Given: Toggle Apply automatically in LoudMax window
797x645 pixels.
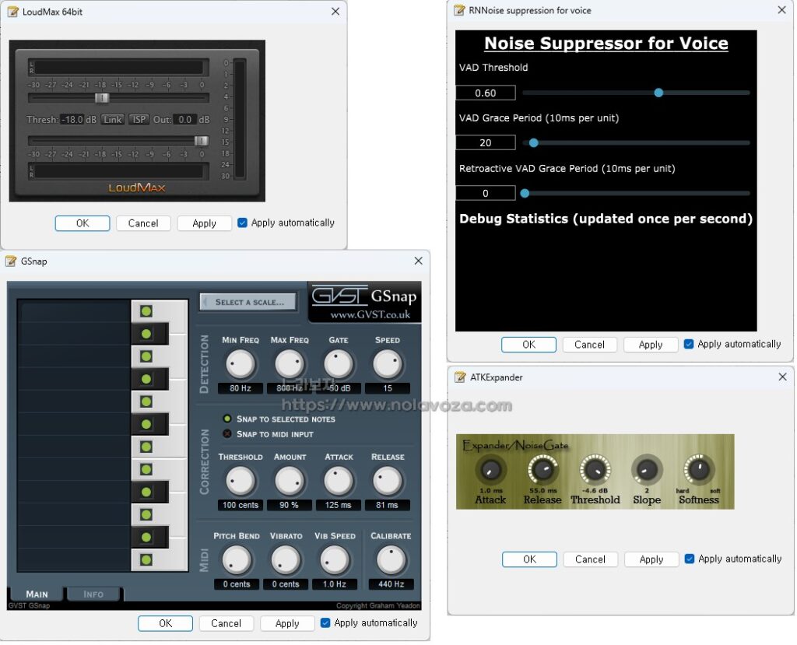Looking at the screenshot, I should 243,223.
